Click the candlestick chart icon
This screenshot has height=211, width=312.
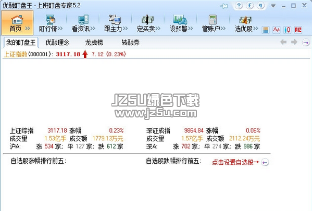click(287, 30)
